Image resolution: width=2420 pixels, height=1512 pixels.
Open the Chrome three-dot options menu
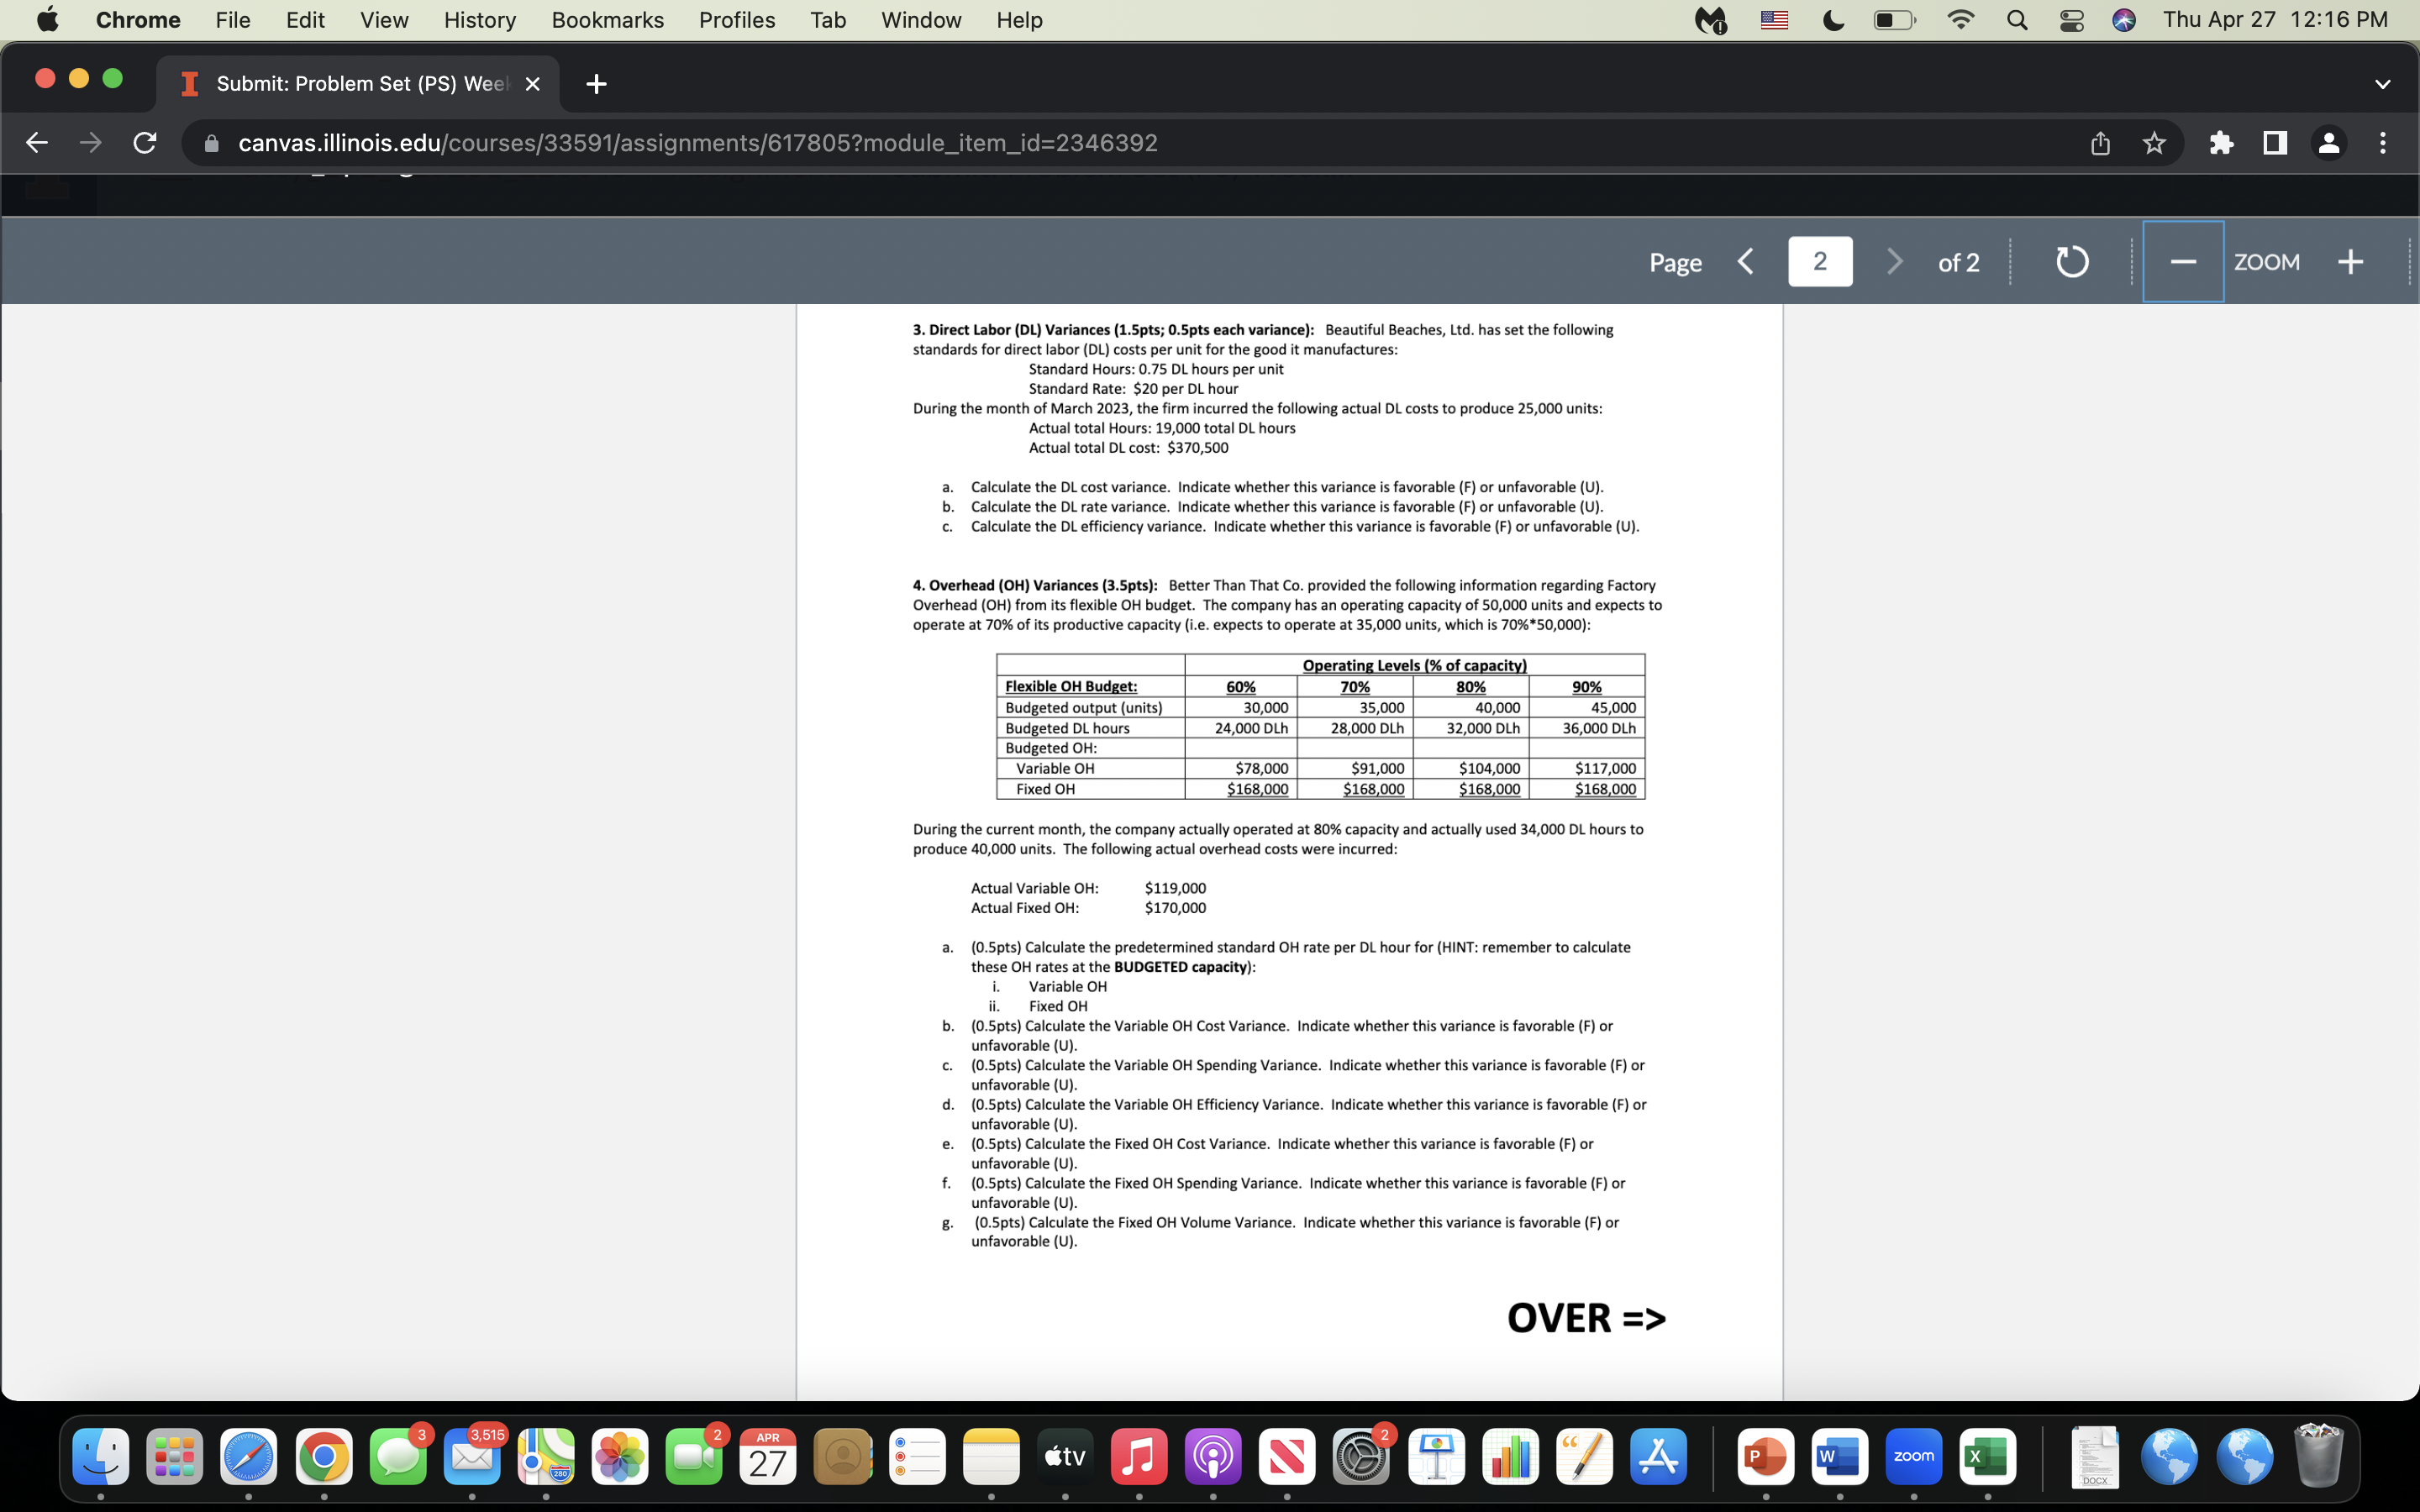(2383, 143)
